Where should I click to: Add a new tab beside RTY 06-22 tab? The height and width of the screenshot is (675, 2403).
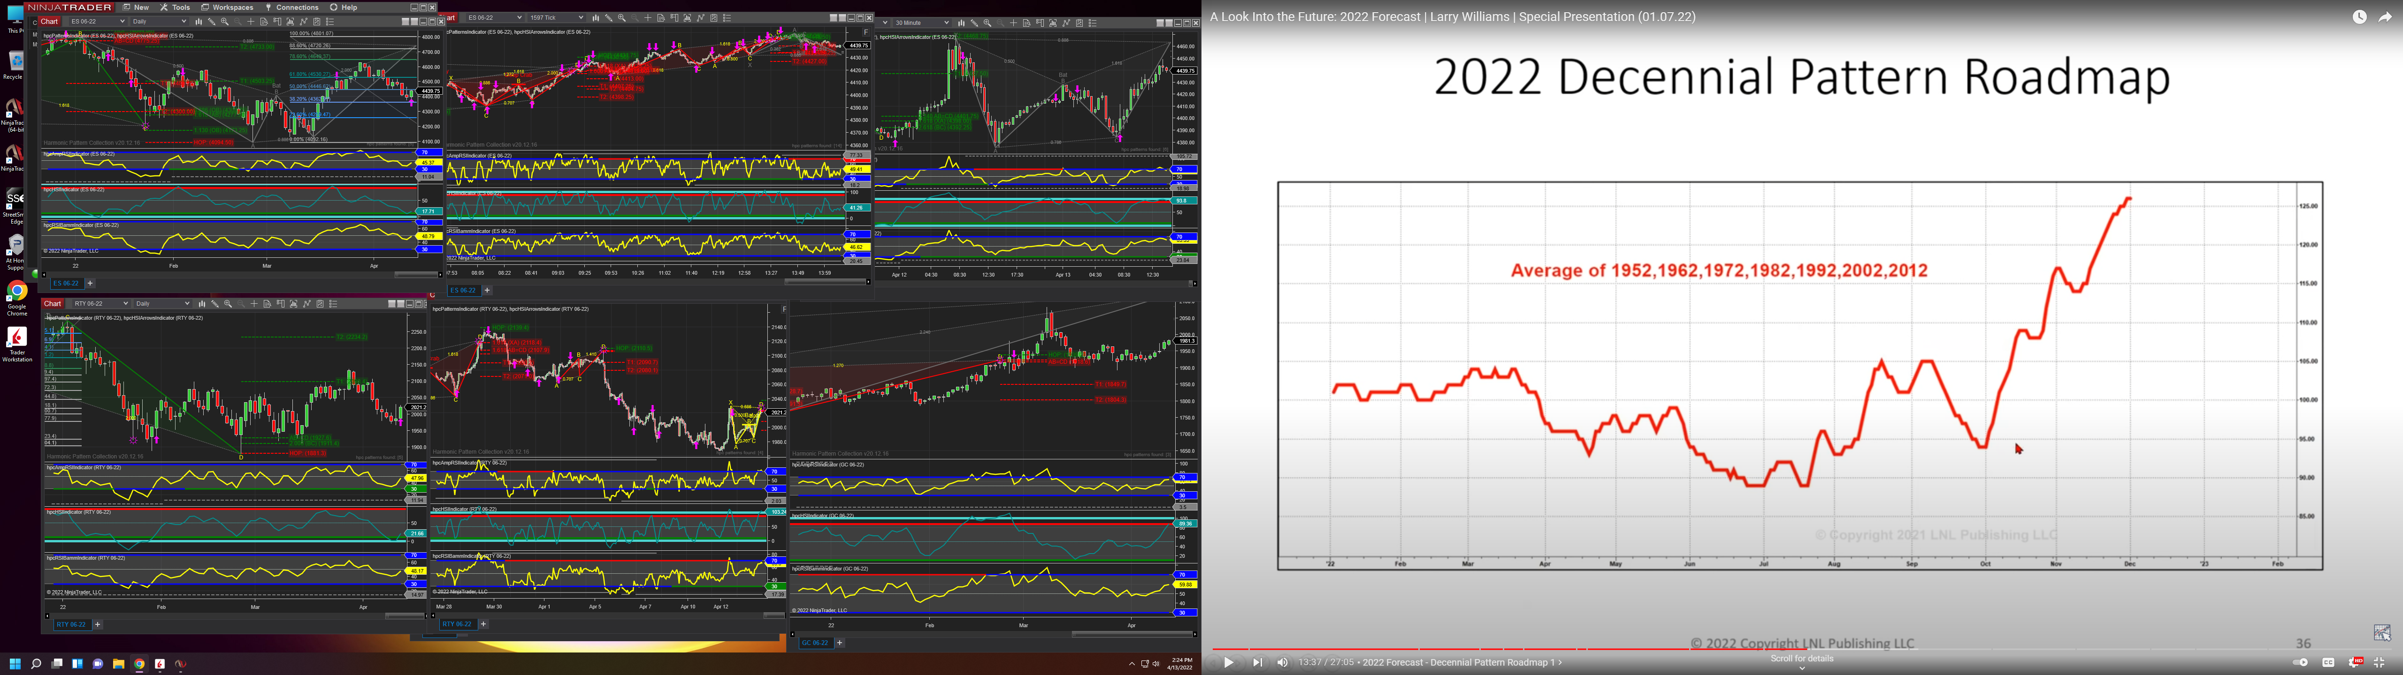(97, 625)
